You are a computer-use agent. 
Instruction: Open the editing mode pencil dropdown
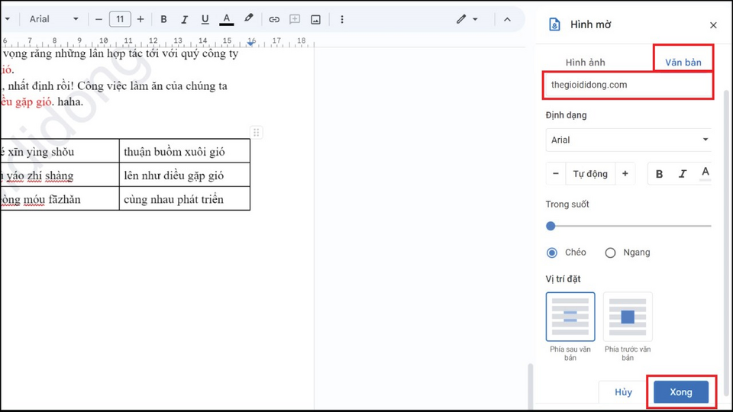[x=467, y=19]
